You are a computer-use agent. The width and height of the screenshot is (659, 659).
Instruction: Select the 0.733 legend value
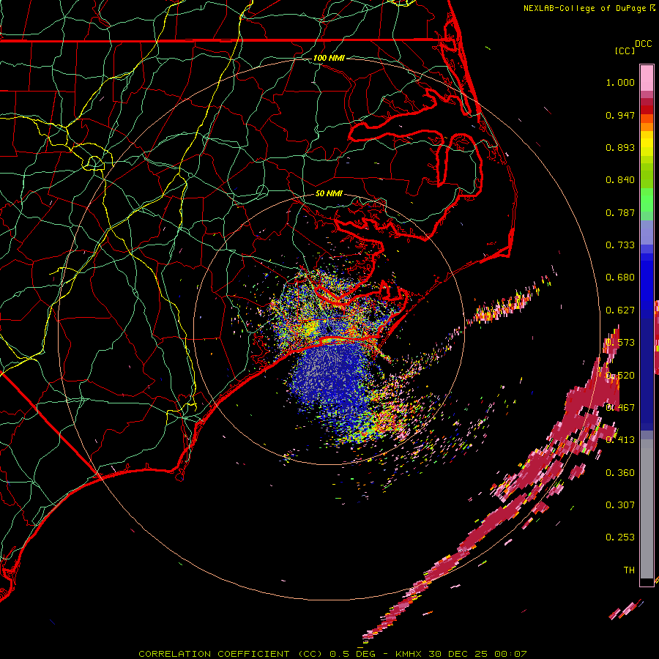(x=620, y=245)
